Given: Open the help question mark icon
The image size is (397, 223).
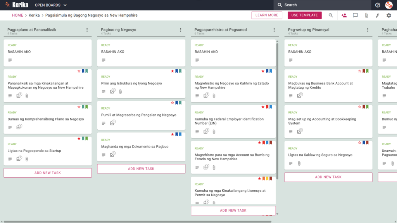Looking at the screenshot, I should click(x=378, y=5).
